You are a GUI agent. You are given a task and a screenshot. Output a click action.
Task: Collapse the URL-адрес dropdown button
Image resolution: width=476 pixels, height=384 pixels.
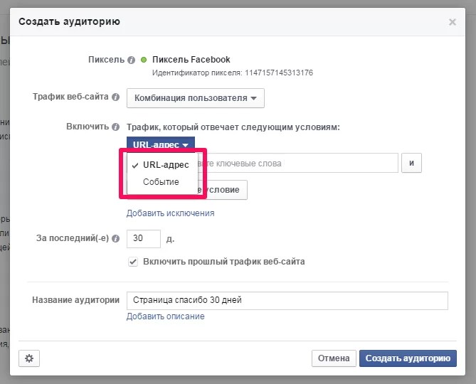point(160,145)
